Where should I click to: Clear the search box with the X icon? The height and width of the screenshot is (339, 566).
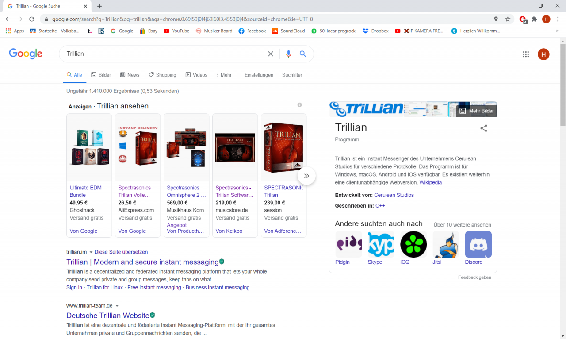(x=271, y=54)
